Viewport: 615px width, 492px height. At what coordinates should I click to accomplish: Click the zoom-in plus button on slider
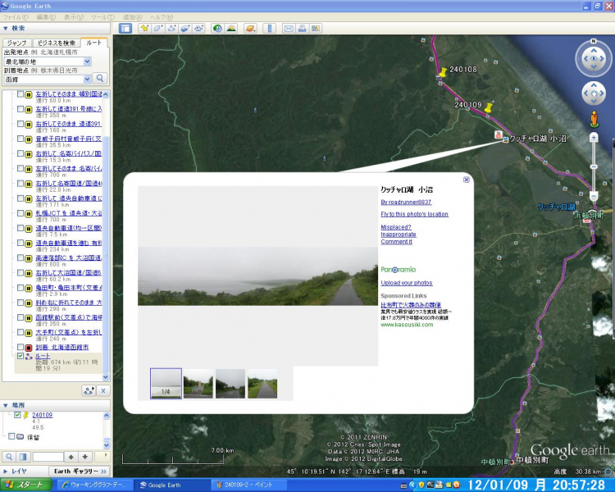[x=594, y=138]
